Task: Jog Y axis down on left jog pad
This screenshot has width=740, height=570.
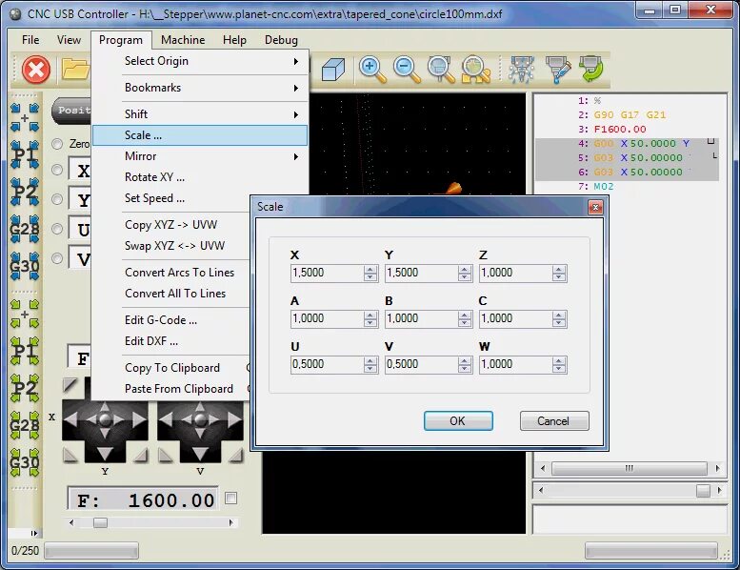Action: point(105,454)
